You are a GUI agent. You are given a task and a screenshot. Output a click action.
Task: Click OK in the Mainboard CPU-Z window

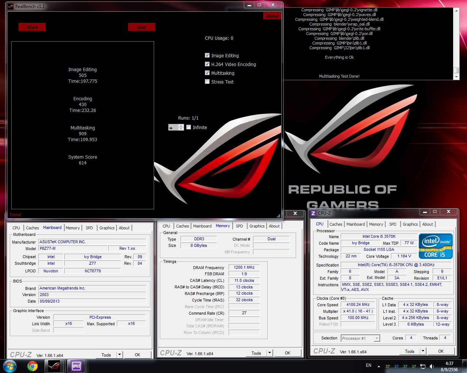pyautogui.click(x=137, y=355)
